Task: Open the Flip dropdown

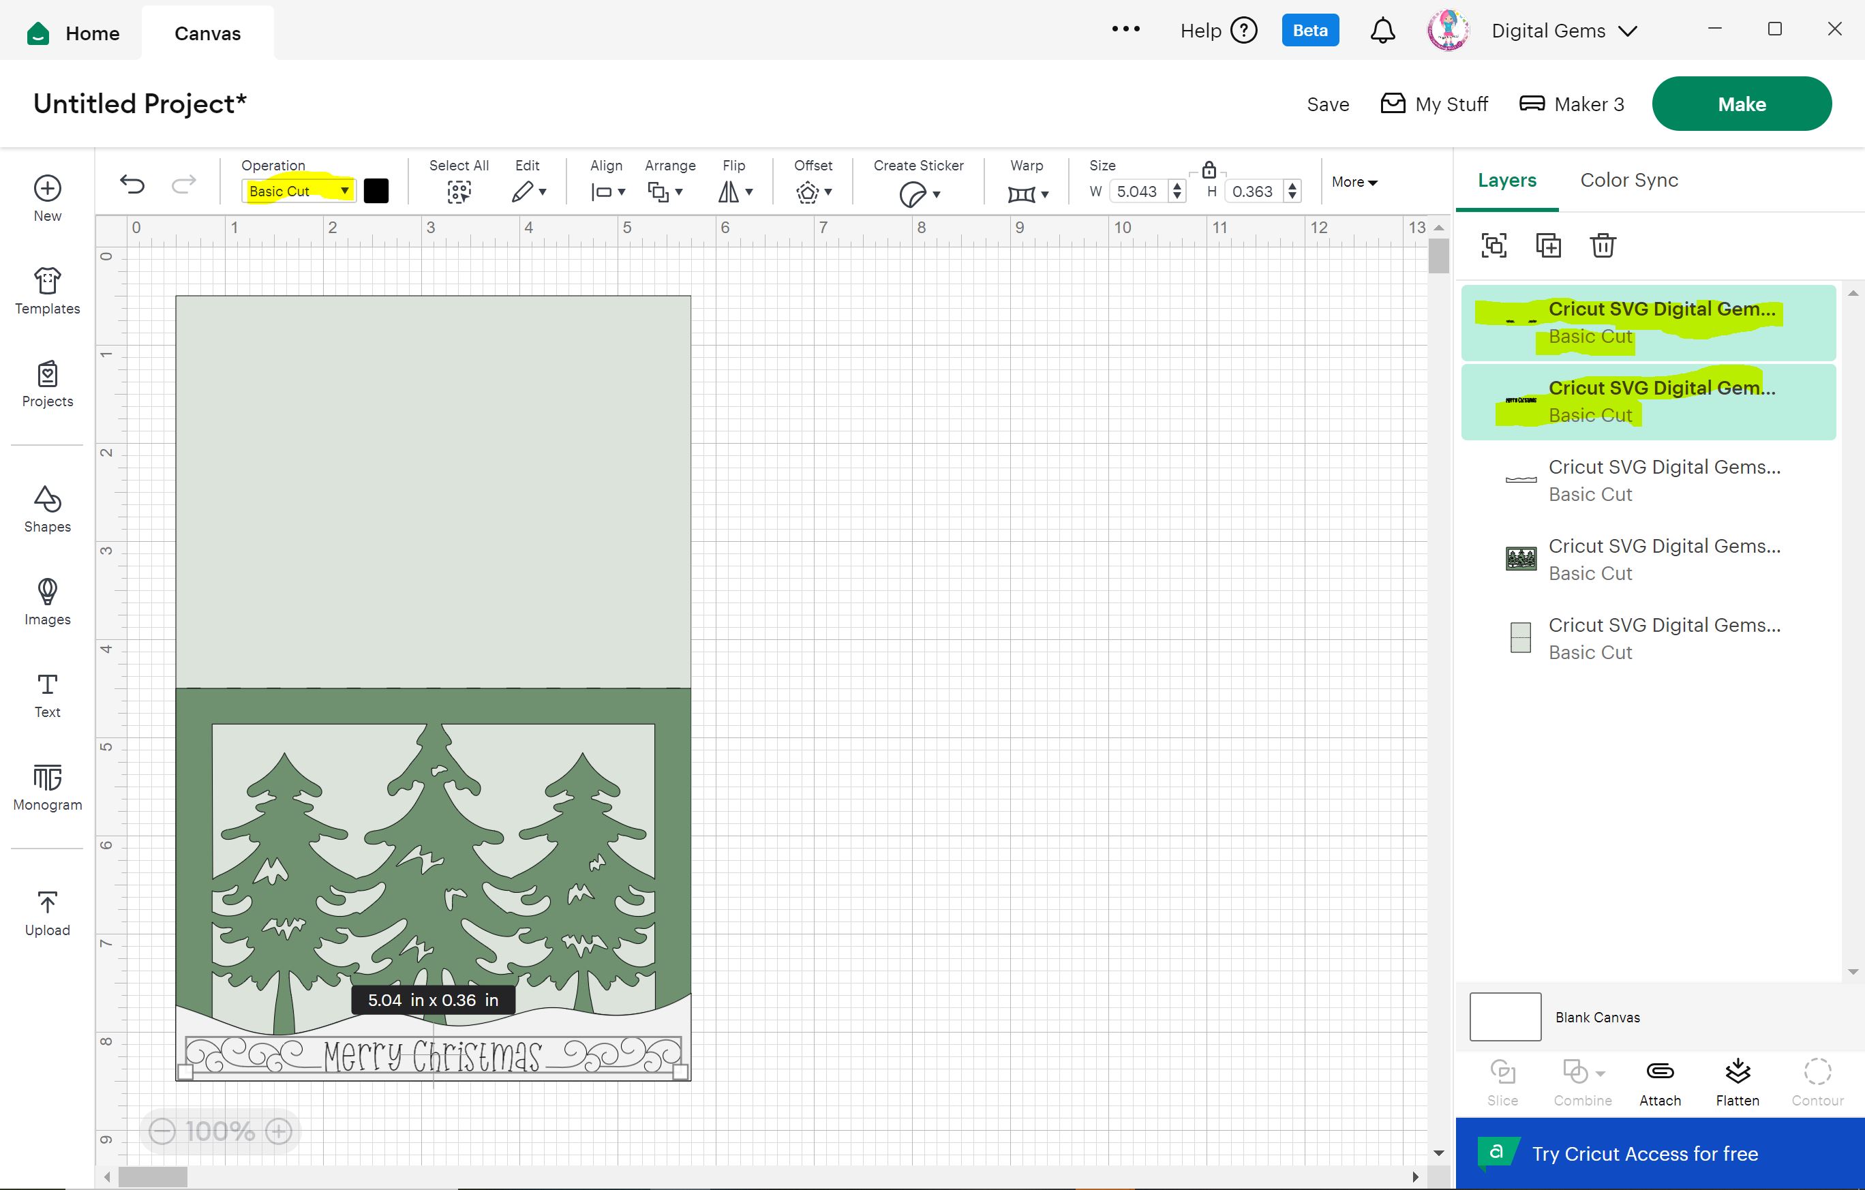Action: pos(735,192)
